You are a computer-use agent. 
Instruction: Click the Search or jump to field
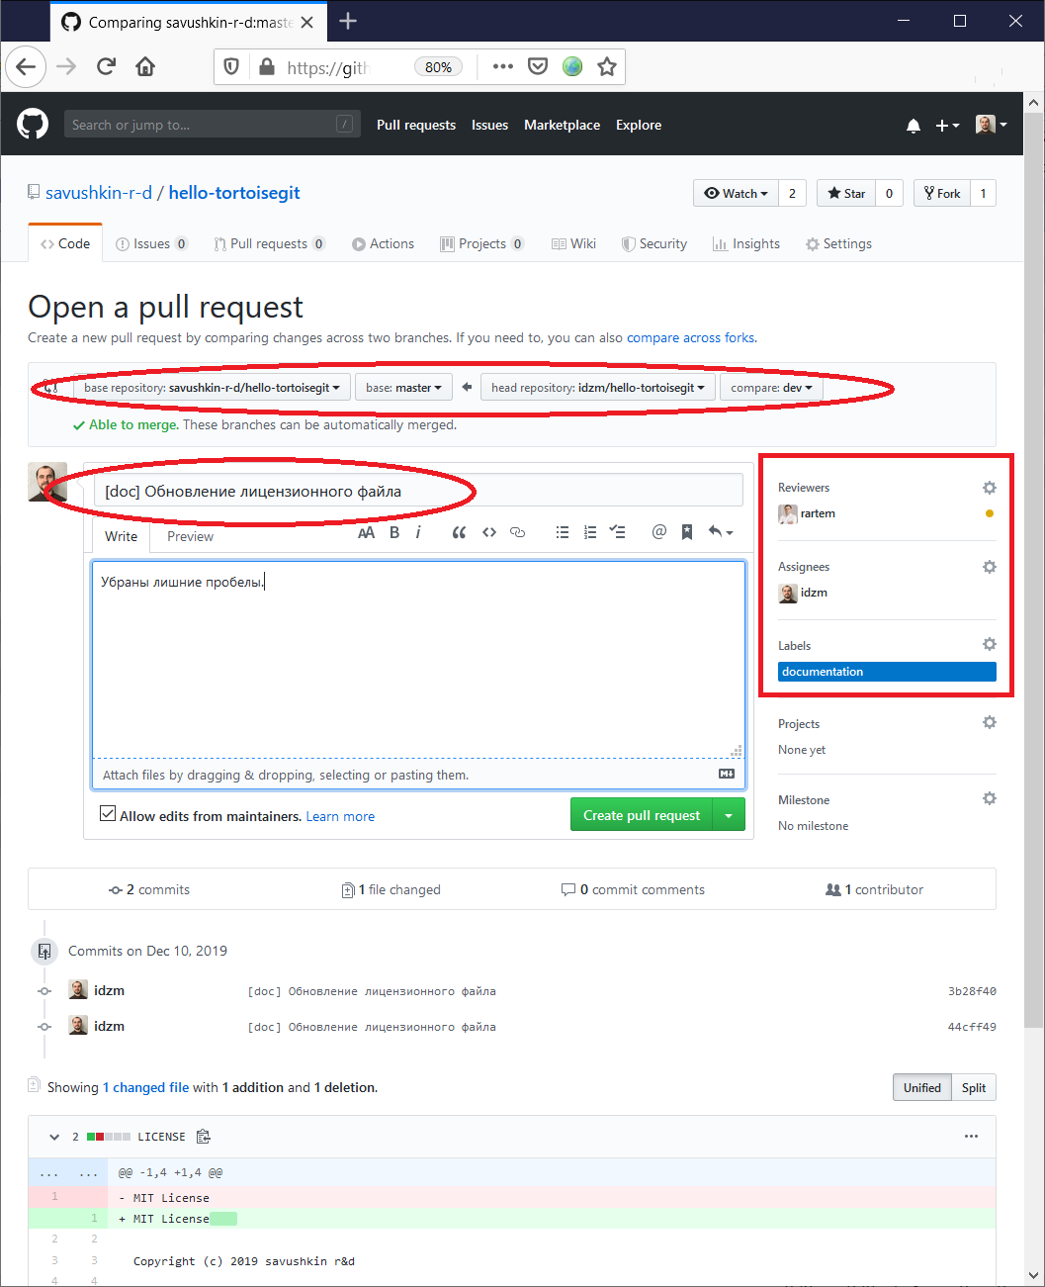click(212, 124)
